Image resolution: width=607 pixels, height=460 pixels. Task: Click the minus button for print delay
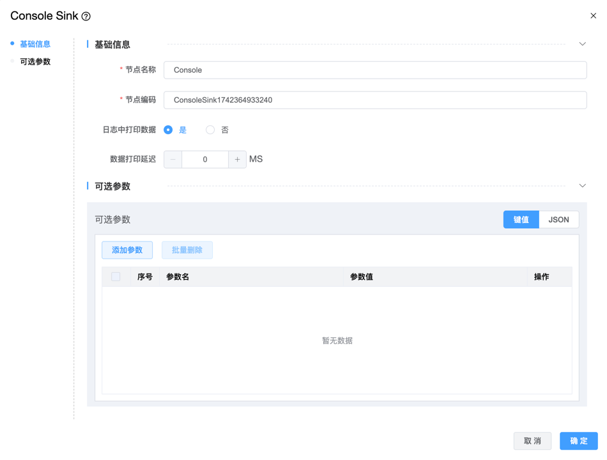click(x=173, y=159)
